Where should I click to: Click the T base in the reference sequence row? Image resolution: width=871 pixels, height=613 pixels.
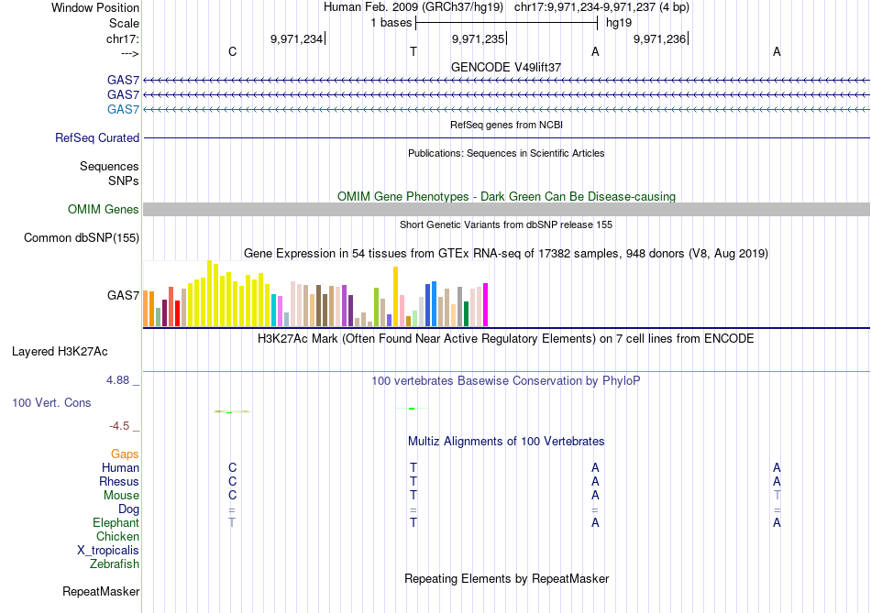[x=413, y=51]
